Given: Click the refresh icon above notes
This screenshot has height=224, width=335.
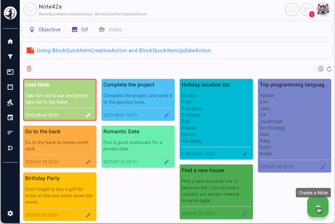Looking at the screenshot, I should [329, 69].
